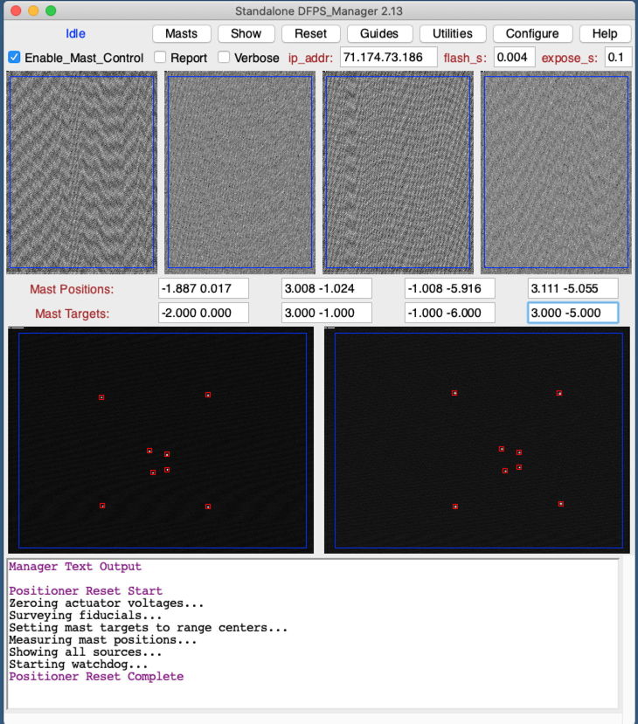Click the Idle status label
Viewport: 638px width, 724px height.
[x=75, y=34]
